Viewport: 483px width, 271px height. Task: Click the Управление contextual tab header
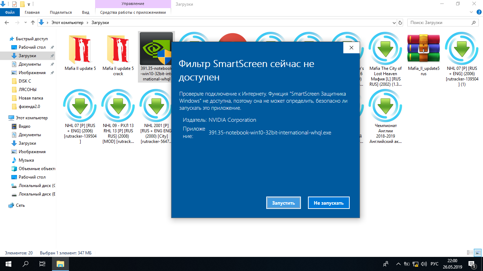[x=133, y=4]
